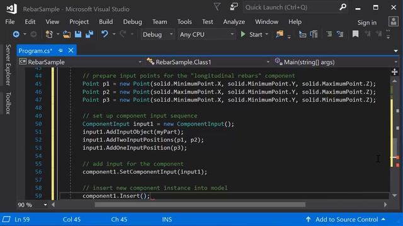403x226 pixels.
Task: Open the Debug menu
Action: 132,22
